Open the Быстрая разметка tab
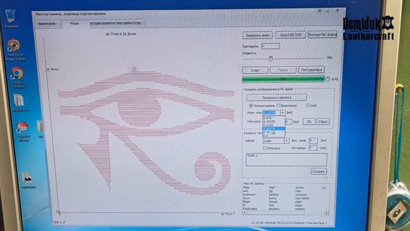 (102, 23)
